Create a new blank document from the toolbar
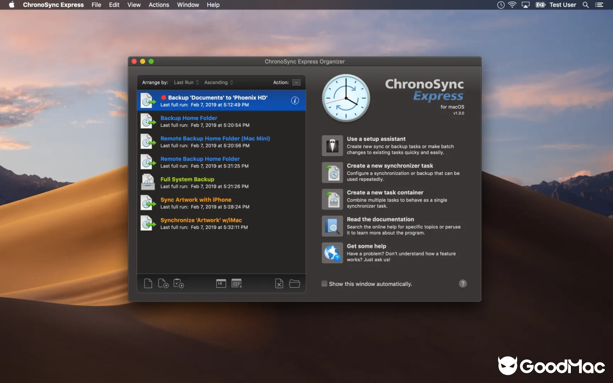The height and width of the screenshot is (383, 613). click(x=148, y=283)
